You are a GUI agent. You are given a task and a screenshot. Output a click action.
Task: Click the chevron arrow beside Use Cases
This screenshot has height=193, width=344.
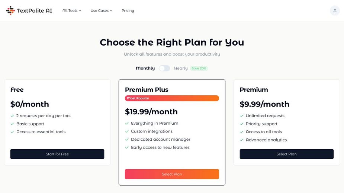coord(111,11)
